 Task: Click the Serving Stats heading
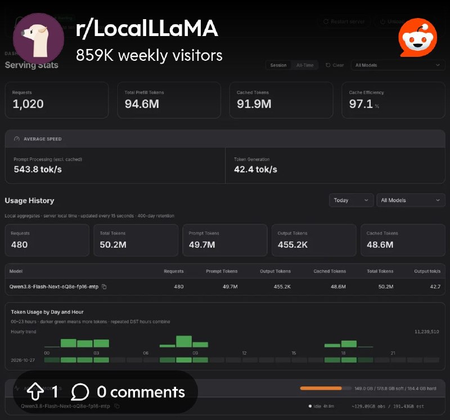pos(31,65)
